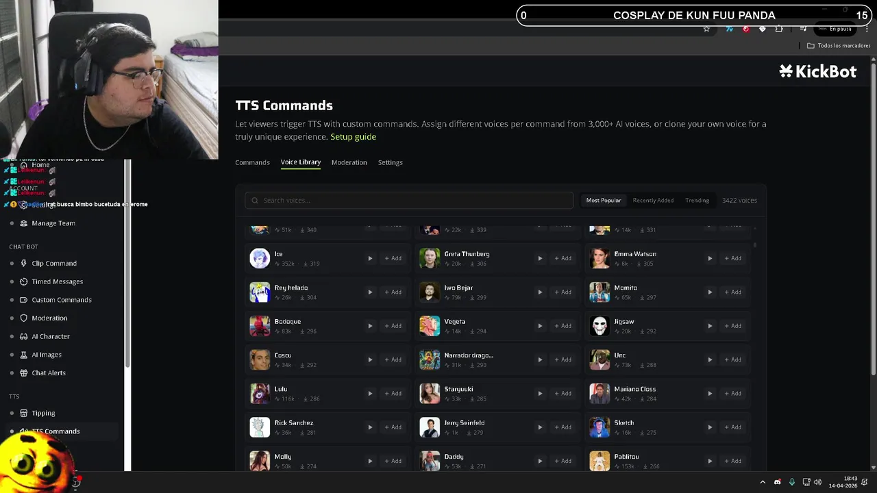This screenshot has height=493, width=877.
Task: Click the Vegeta voice avatar
Action: tap(430, 326)
